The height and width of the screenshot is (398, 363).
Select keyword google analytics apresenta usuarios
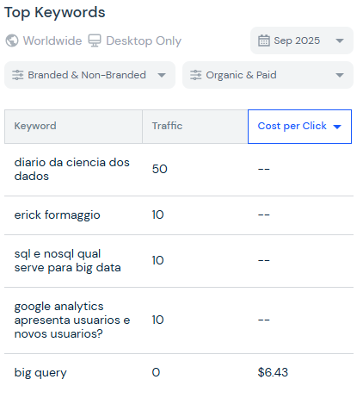coord(72,320)
